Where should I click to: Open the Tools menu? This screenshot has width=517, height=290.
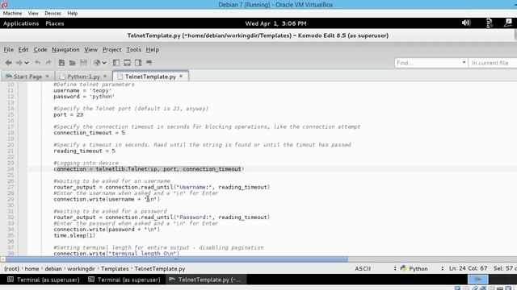(x=133, y=50)
